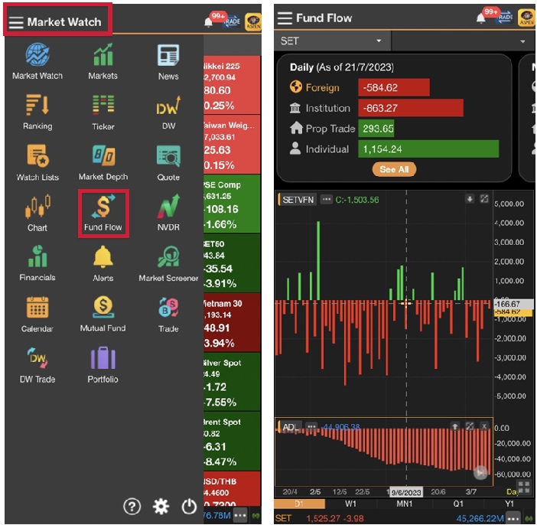This screenshot has width=537, height=525.
Task: Open the Markets icon
Action: pos(103,55)
